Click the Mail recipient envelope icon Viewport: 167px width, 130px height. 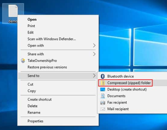[x=103, y=109]
